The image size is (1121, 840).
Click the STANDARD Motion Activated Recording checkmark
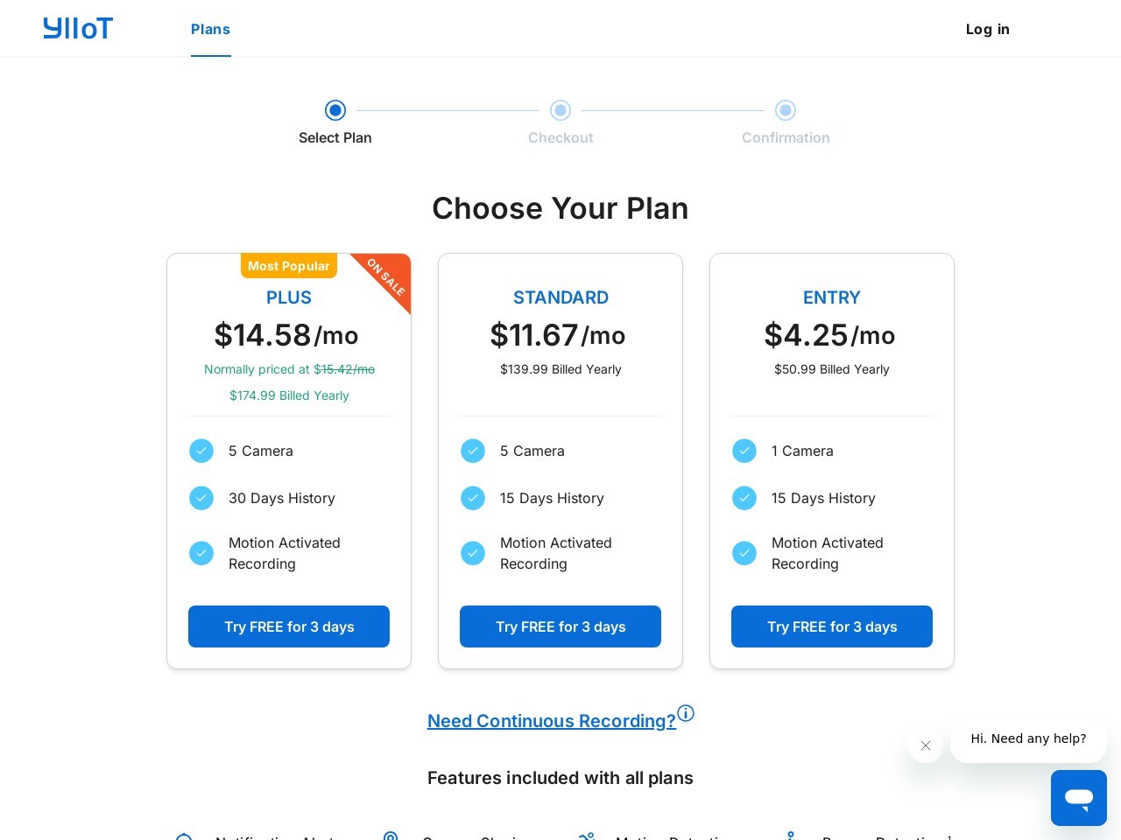tap(473, 553)
